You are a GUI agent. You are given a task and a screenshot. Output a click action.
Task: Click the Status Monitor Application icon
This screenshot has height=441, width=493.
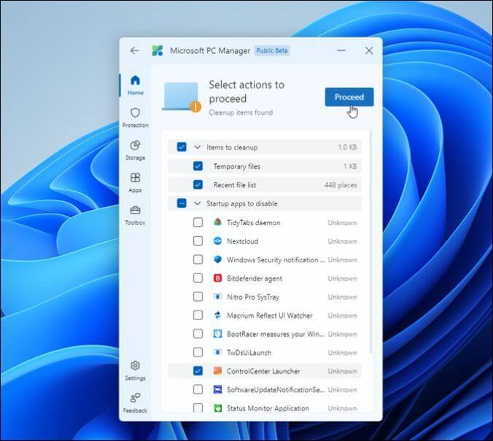pyautogui.click(x=217, y=407)
